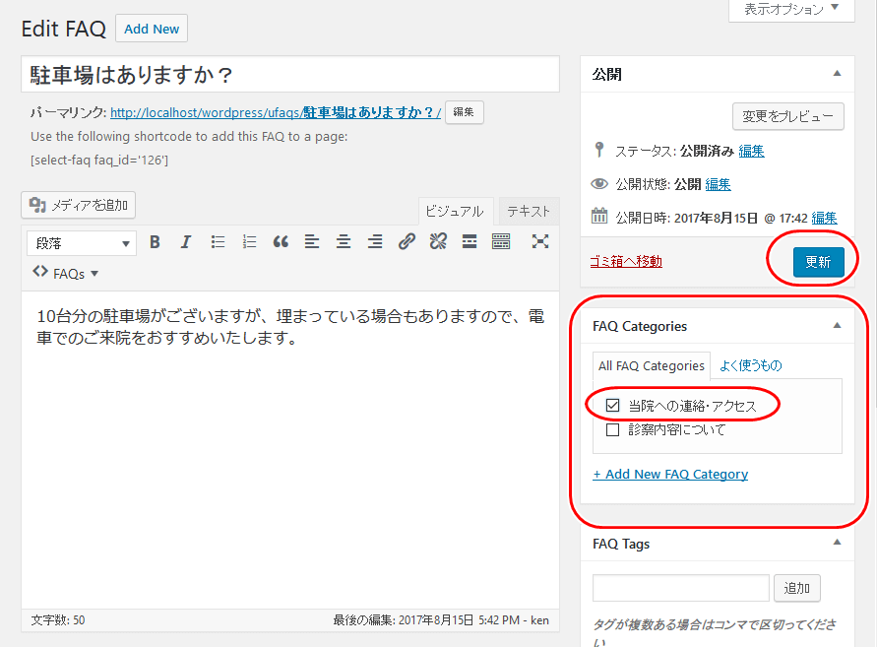Click the FAQ title input field
This screenshot has height=647, width=877.
[x=290, y=74]
